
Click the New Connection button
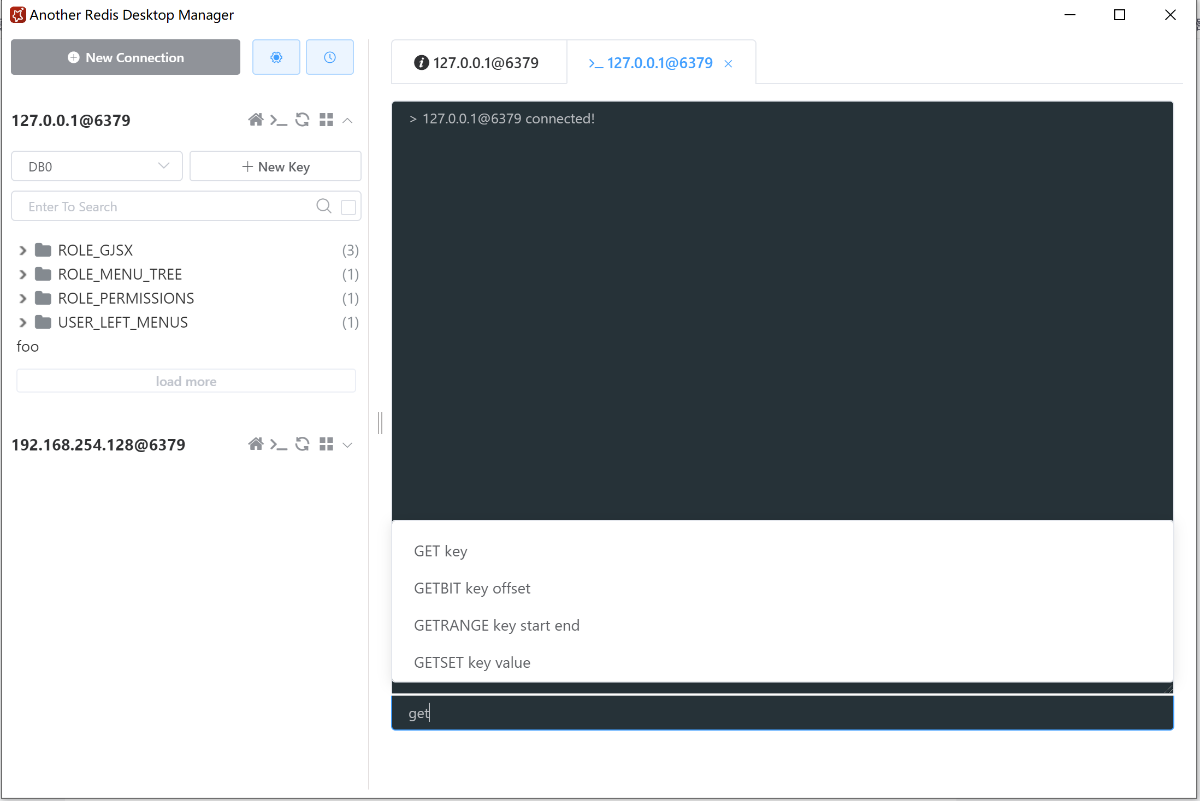[126, 57]
